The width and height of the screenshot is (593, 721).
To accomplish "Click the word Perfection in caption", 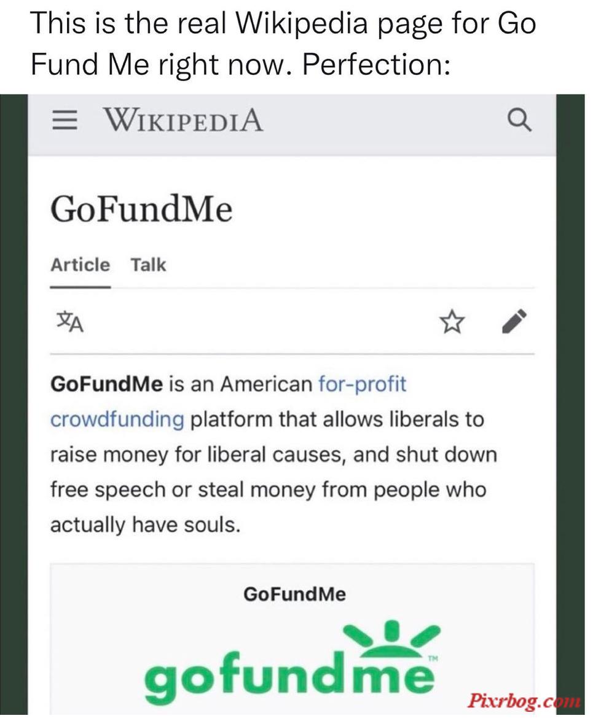I will click(x=376, y=63).
